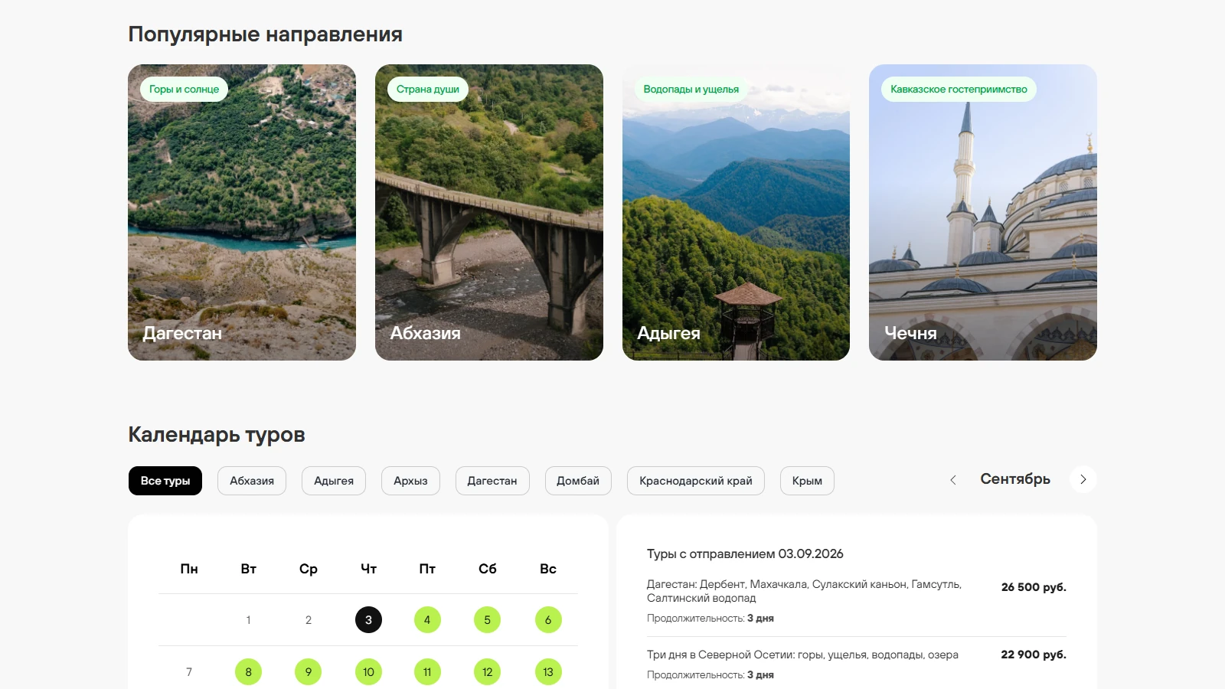Viewport: 1225px width, 689px height.
Task: Filter tours by Архыз
Action: coord(410,481)
